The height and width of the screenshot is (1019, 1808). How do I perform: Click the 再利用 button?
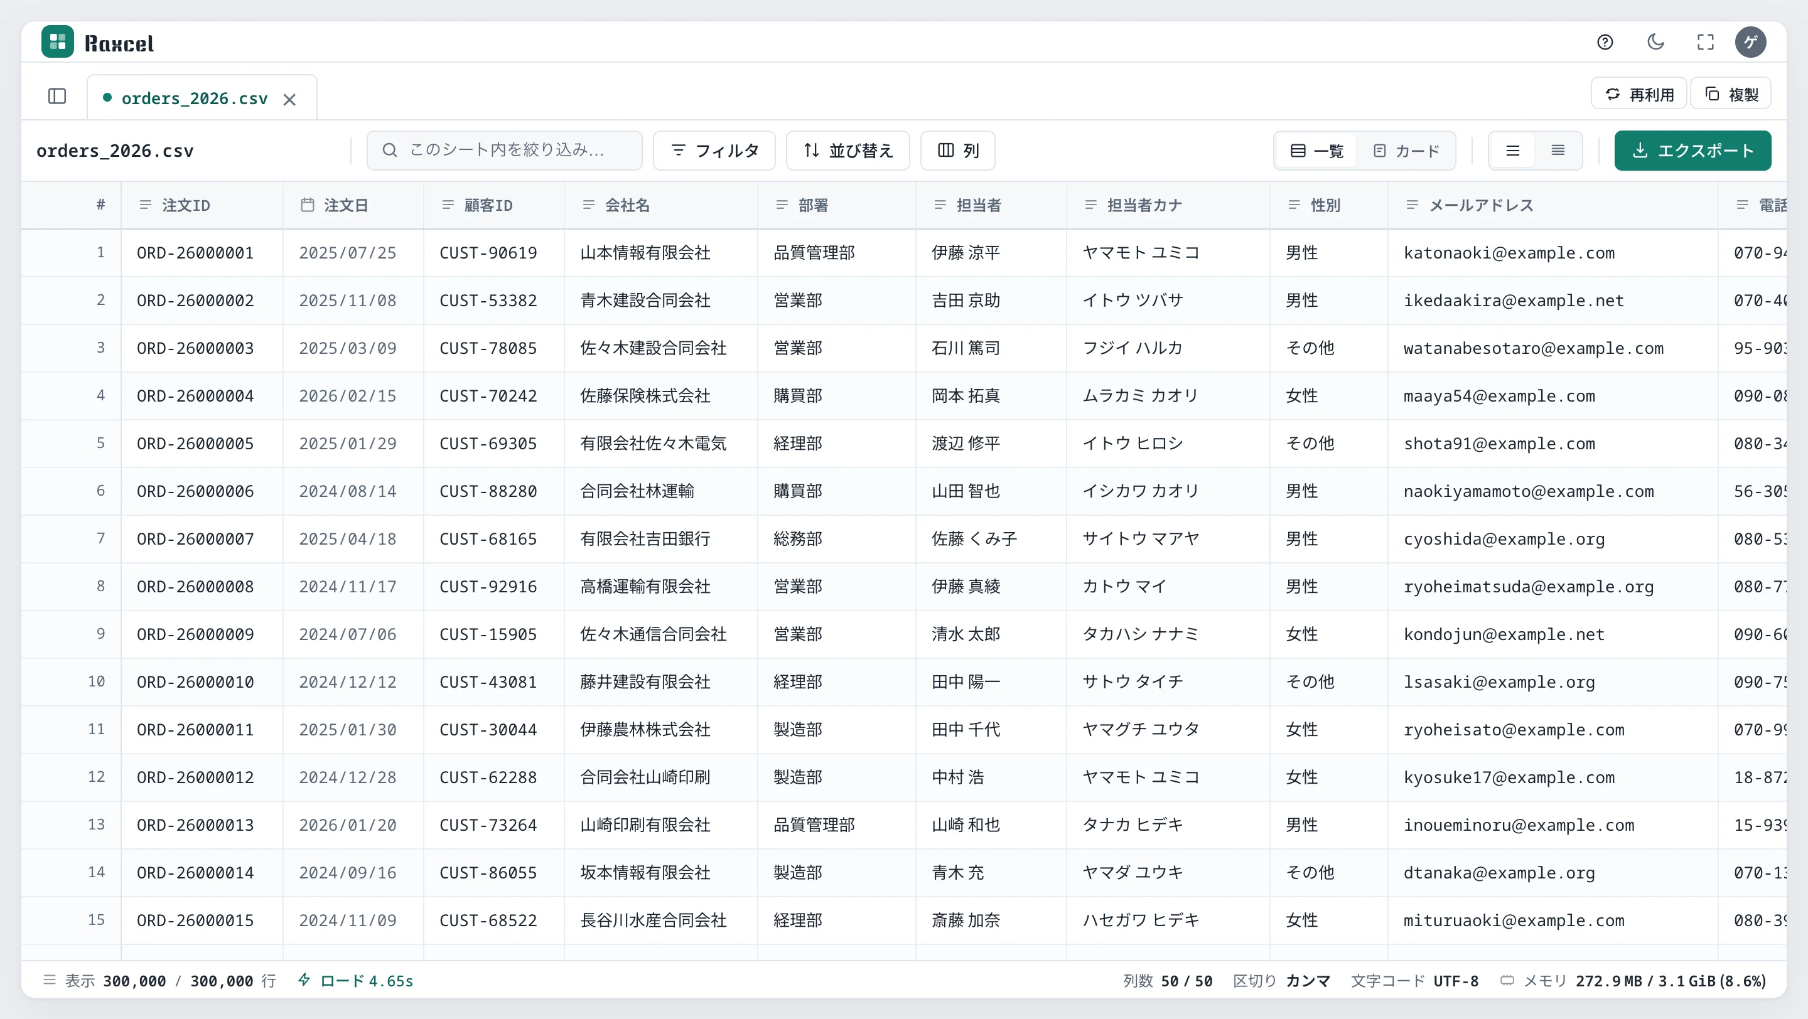point(1639,94)
